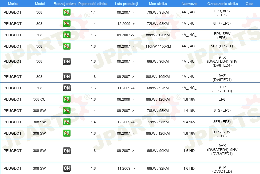Click petrol icon in 110kW / 150KM row
260x174 pixels.
[x=66, y=46]
